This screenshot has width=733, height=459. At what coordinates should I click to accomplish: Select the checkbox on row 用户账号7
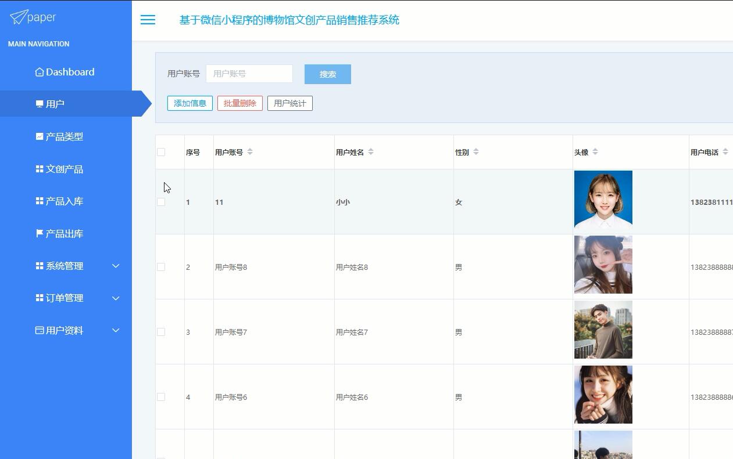click(161, 332)
